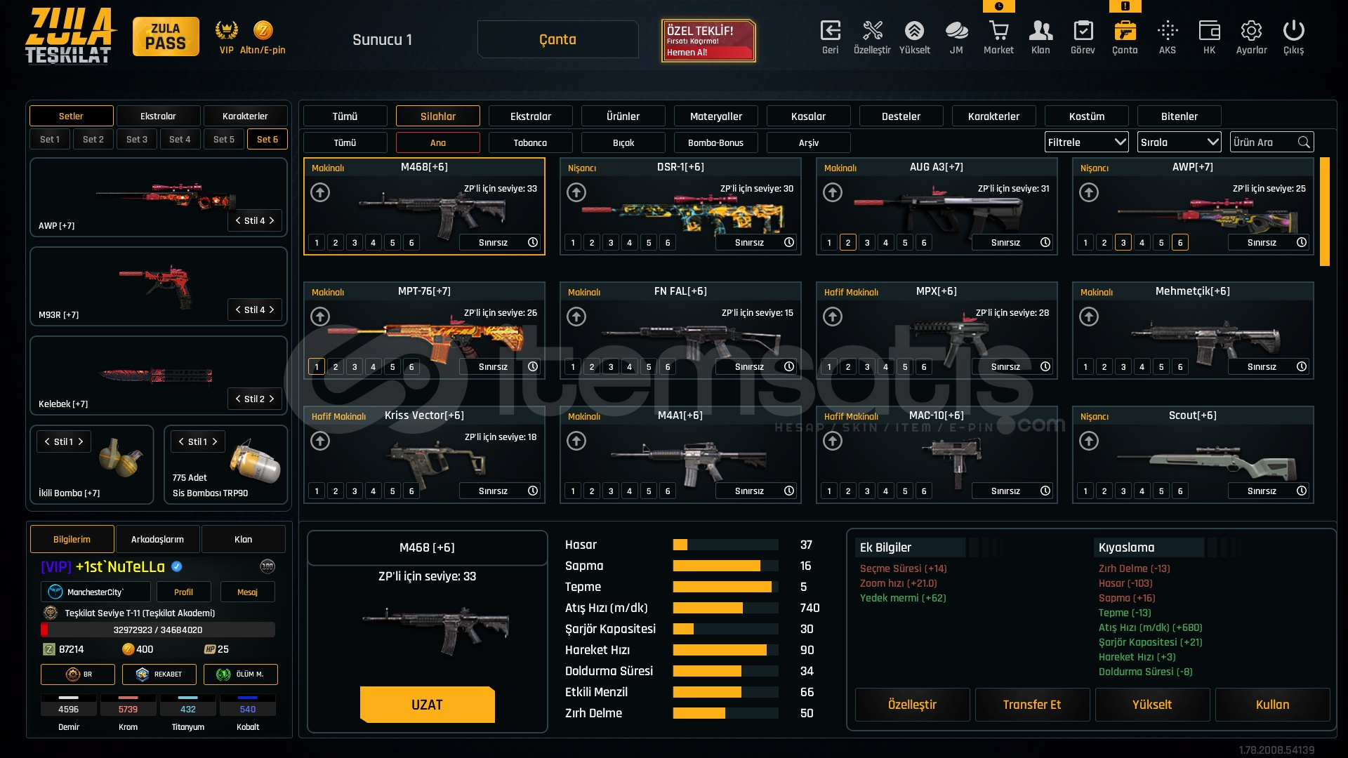Image resolution: width=1348 pixels, height=758 pixels.
Task: Select slot 2 on FN FAL card
Action: (592, 367)
